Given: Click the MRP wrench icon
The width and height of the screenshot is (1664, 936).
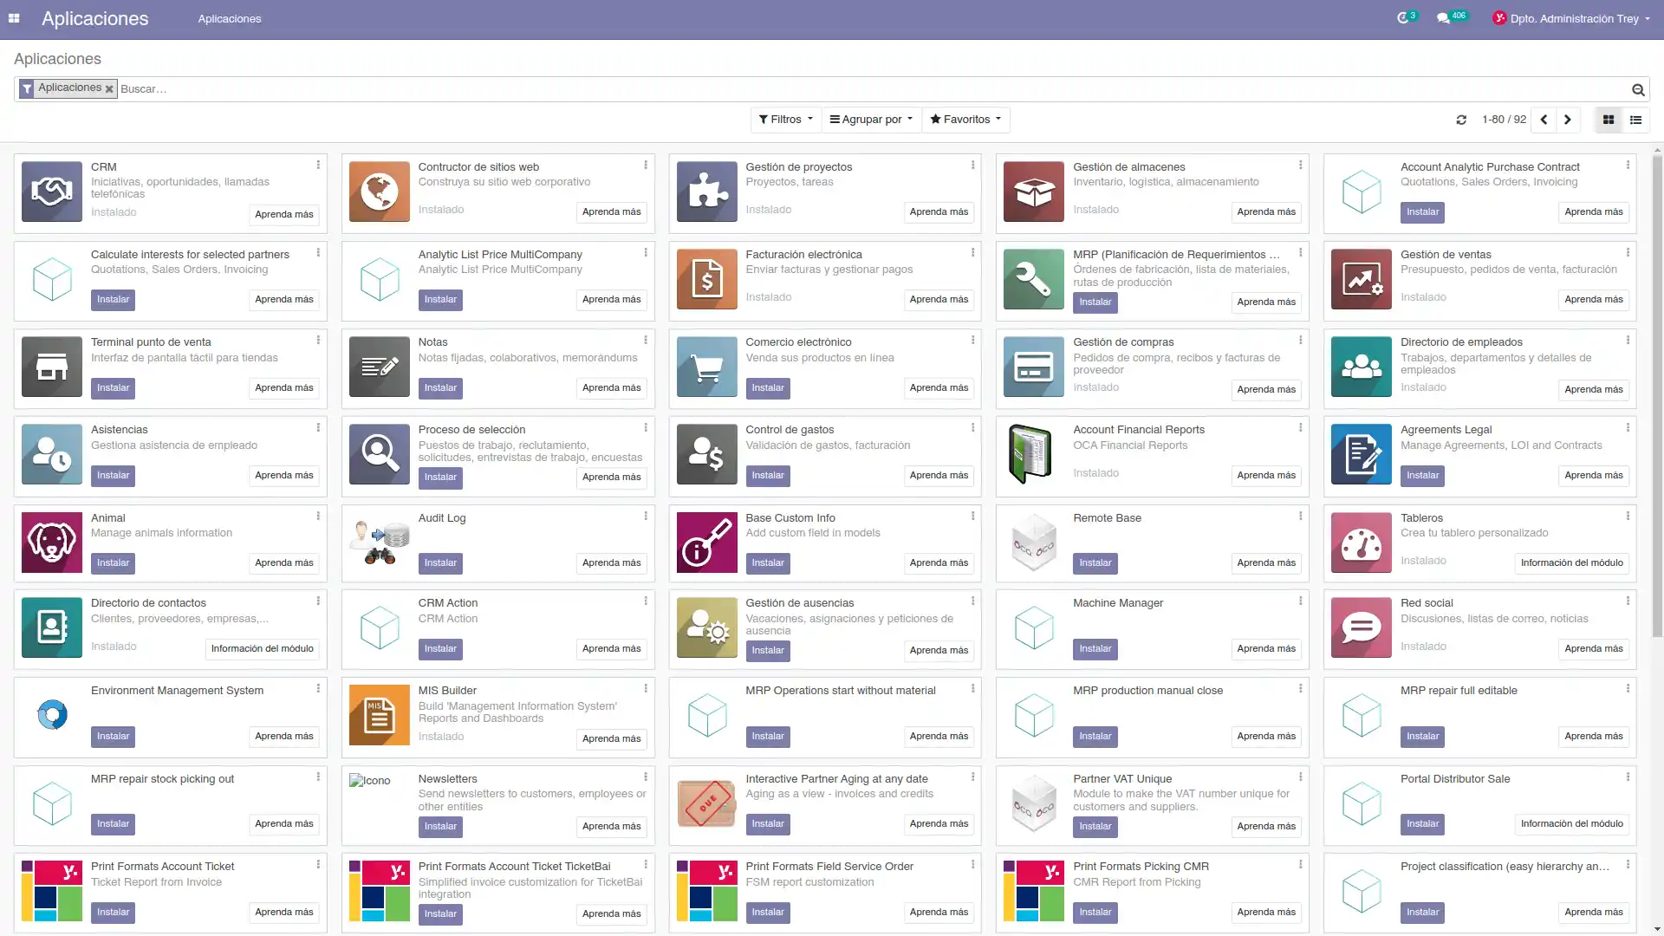Looking at the screenshot, I should tap(1034, 279).
